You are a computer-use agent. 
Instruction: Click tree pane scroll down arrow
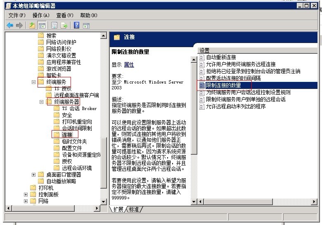tap(104, 201)
